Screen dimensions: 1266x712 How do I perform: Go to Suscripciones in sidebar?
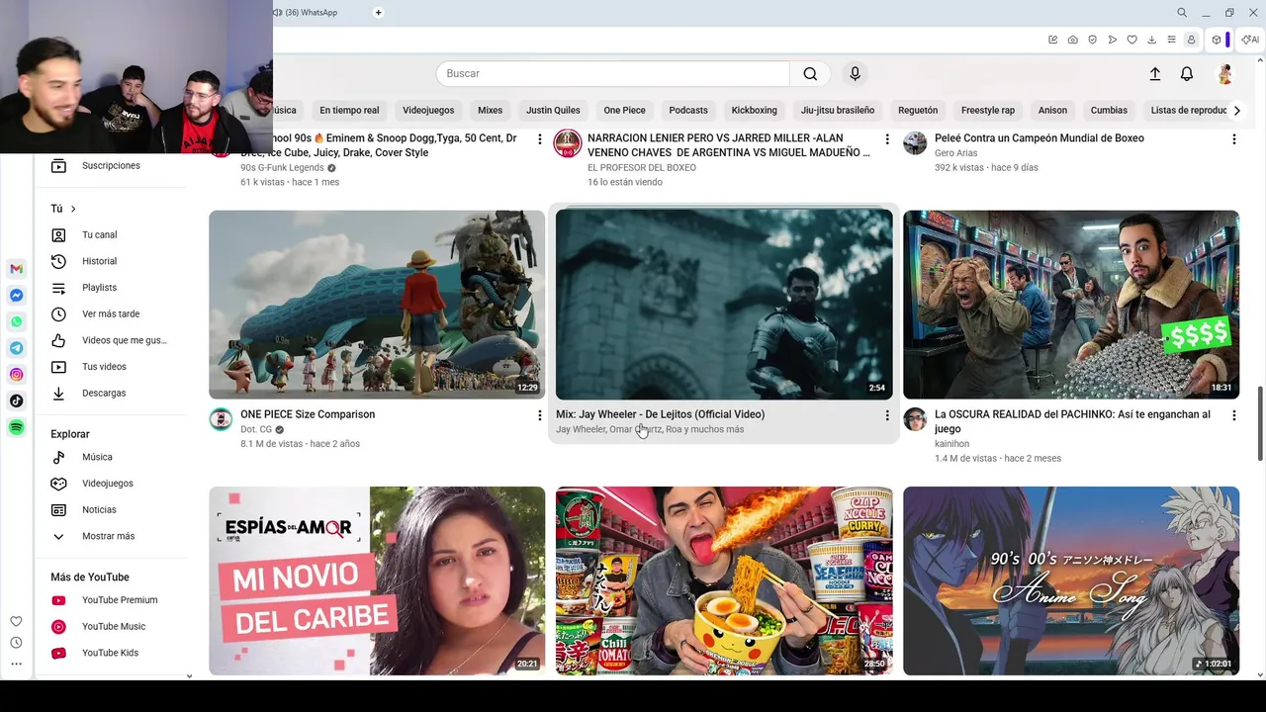(x=110, y=166)
